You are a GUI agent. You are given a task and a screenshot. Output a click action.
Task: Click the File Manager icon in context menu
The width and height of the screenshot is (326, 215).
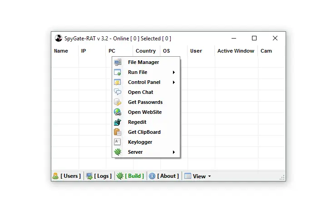(118, 62)
